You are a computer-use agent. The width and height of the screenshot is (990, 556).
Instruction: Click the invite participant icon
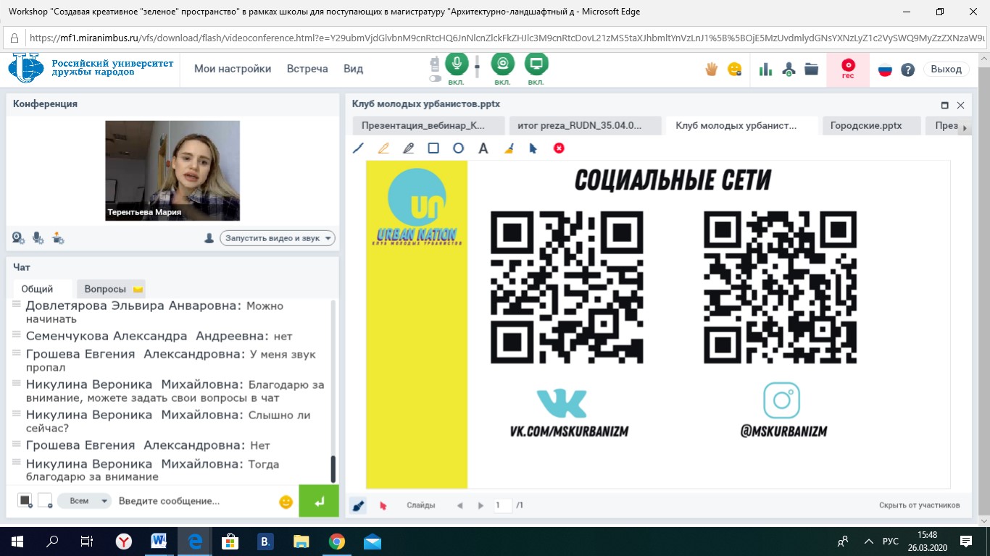tap(789, 69)
